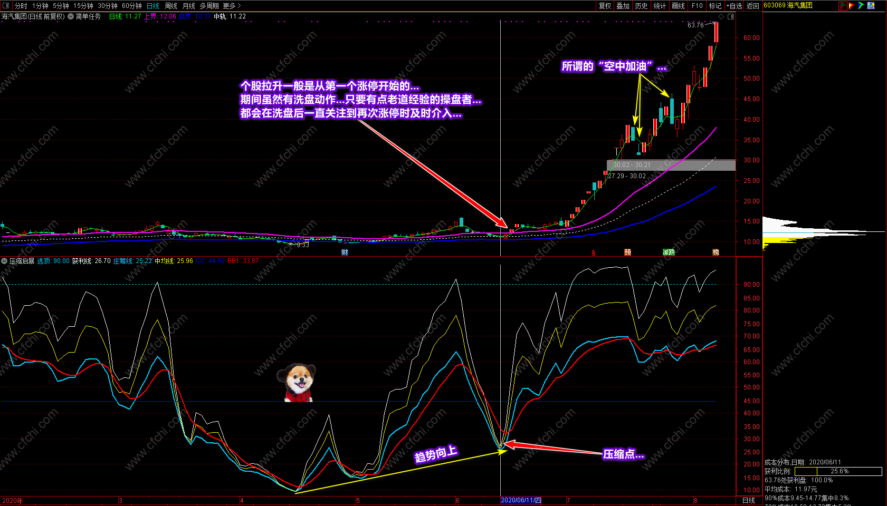
Task: Click the 中均线: 25.96 value
Action: [174, 261]
